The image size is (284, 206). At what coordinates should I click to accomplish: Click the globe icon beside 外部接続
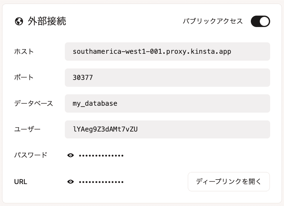[19, 22]
